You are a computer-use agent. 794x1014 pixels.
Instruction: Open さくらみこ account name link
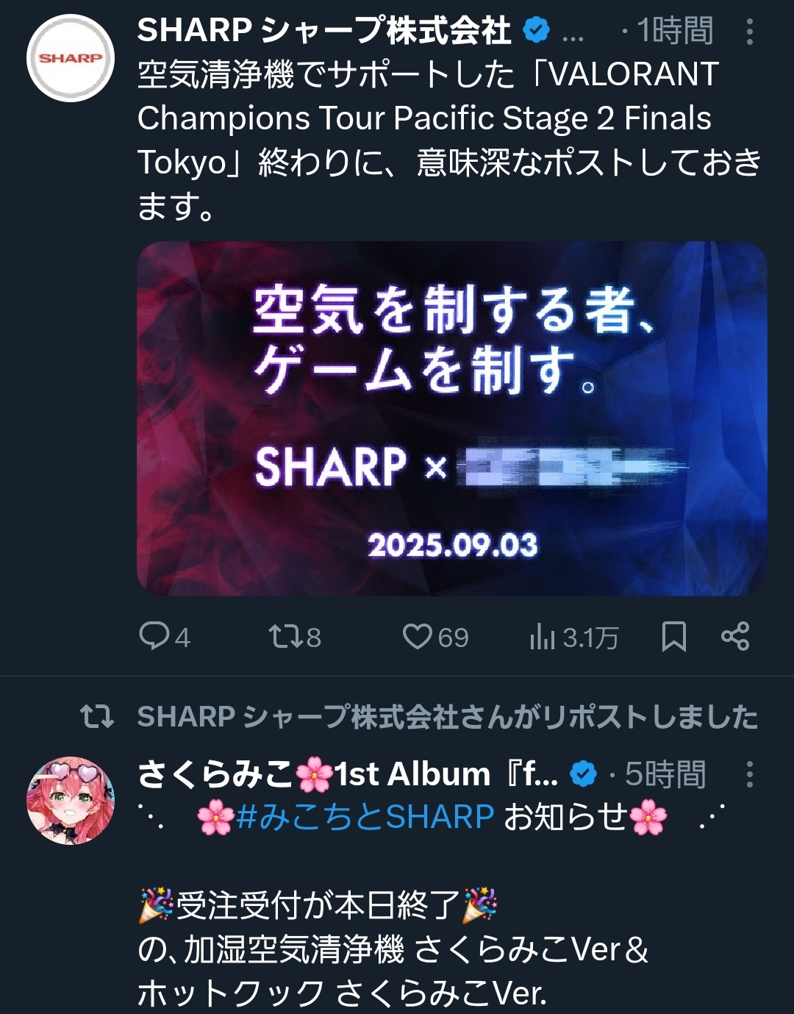pyautogui.click(x=348, y=774)
